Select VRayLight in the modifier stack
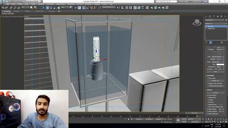Image resolution: width=228 pixels, height=128 pixels. (x=216, y=27)
